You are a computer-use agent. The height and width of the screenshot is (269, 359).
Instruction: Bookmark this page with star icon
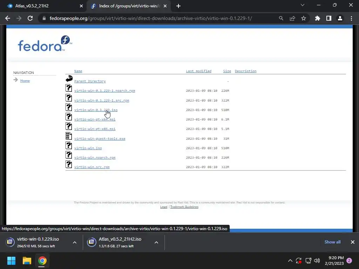(304, 18)
